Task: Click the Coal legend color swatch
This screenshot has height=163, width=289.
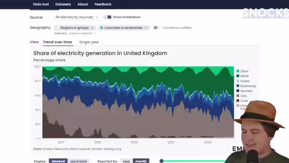Action: coord(238,101)
